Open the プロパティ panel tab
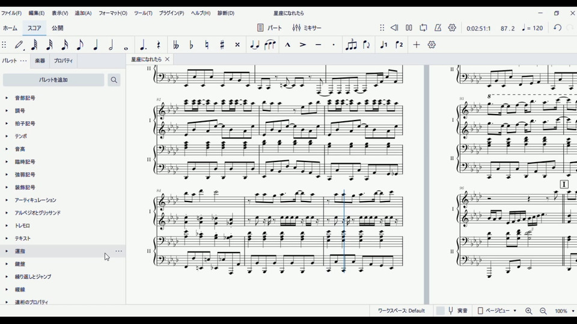 (63, 61)
